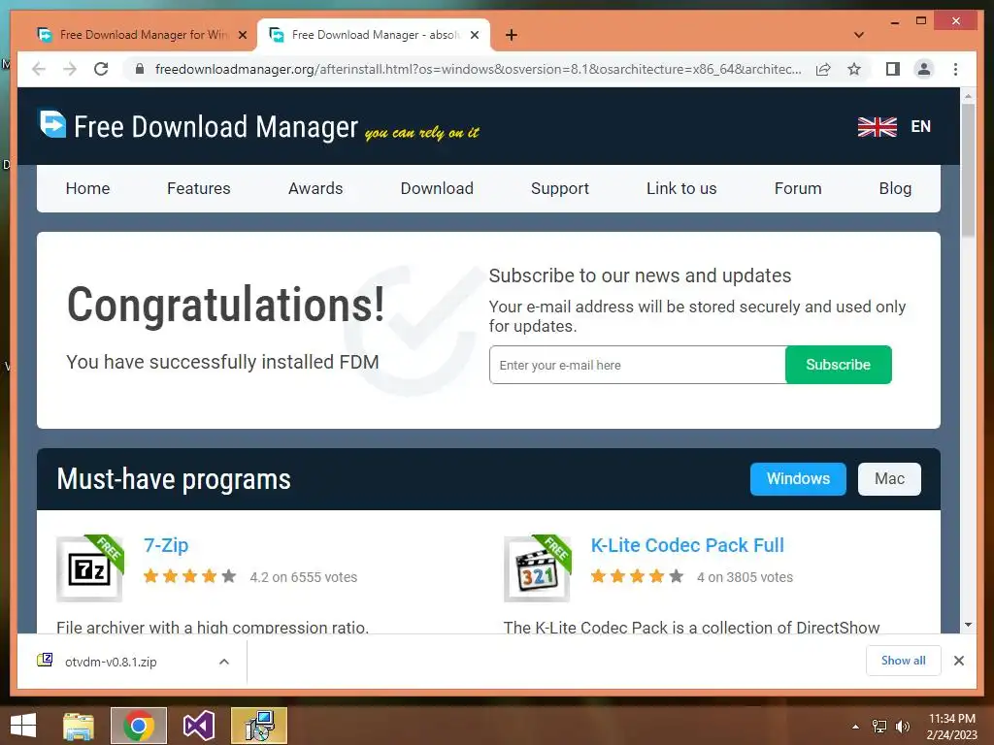Open the tab search chevron in title bar
Viewport: 994px width, 745px height.
click(859, 35)
